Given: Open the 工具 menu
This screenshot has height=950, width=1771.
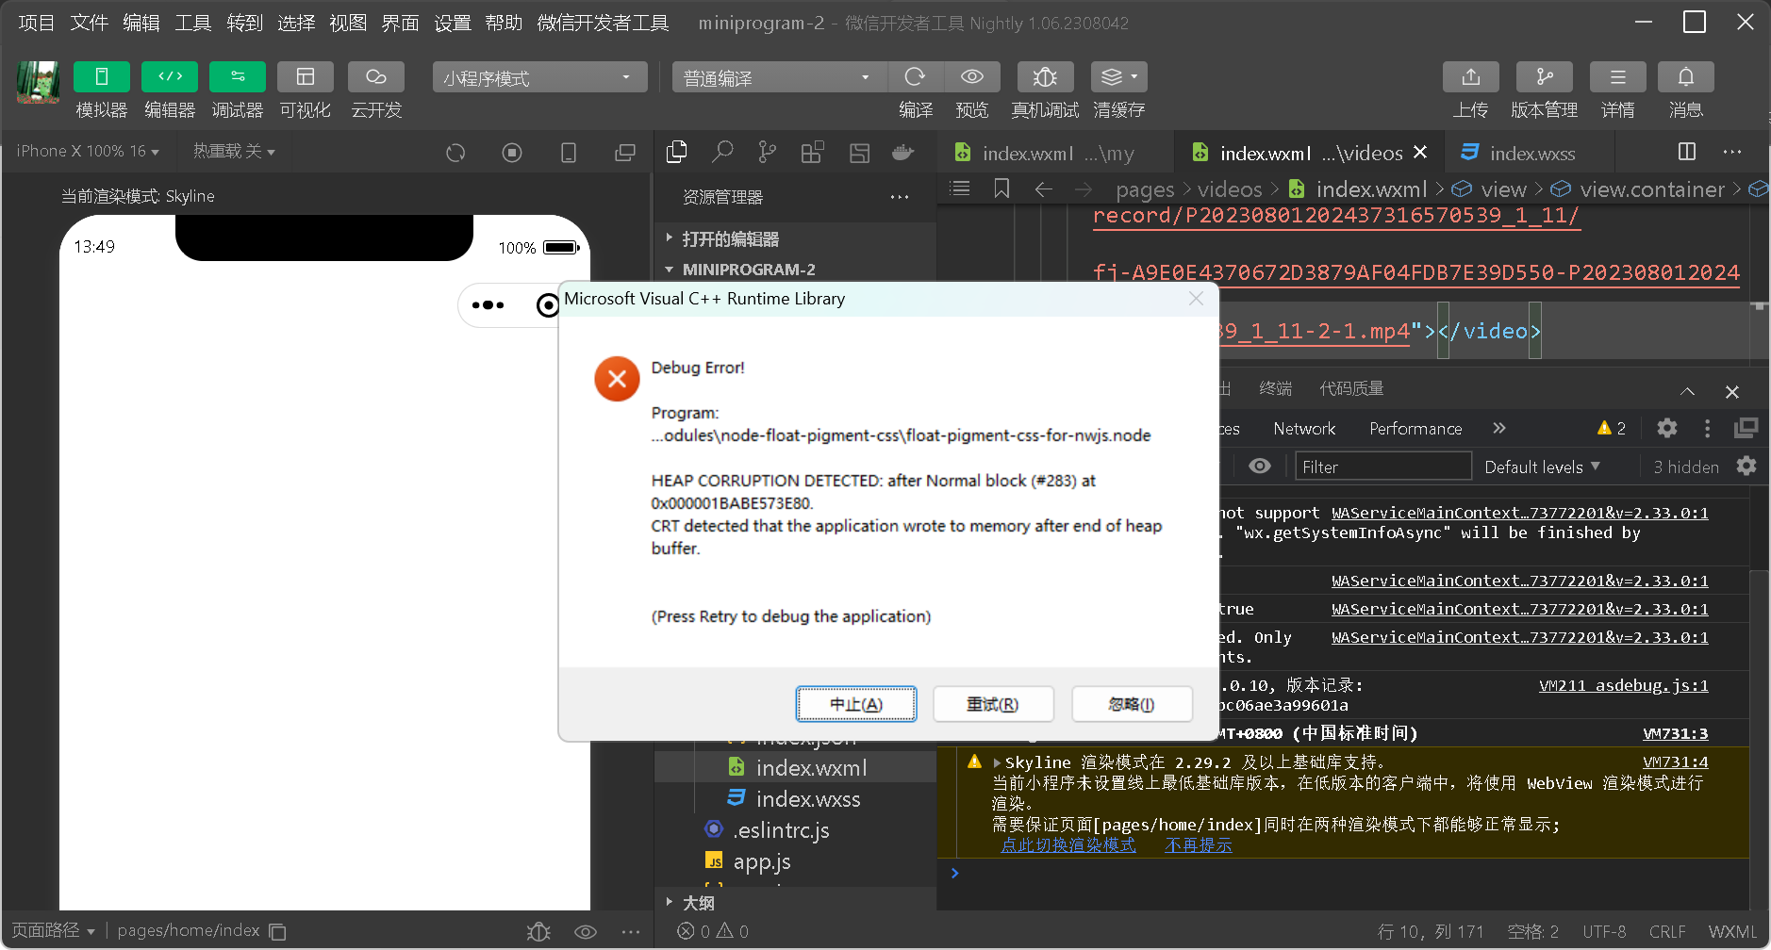Looking at the screenshot, I should tap(193, 23).
